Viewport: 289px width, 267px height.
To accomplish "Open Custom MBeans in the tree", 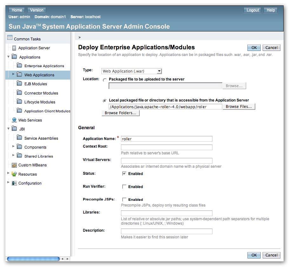I will click(x=32, y=165).
